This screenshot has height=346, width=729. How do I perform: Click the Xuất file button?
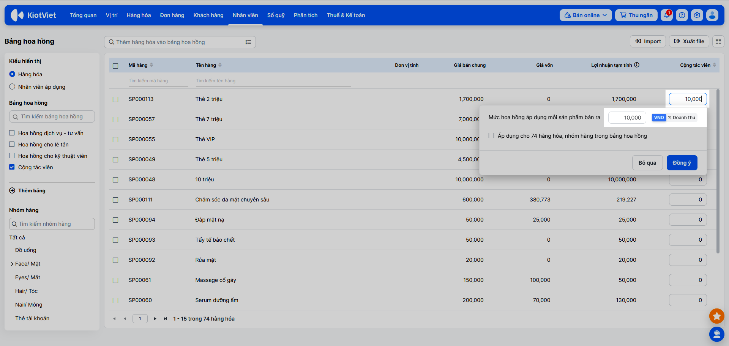point(689,41)
